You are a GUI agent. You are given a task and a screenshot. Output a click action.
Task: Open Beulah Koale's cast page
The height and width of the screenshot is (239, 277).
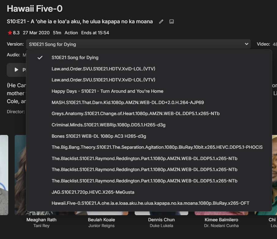(101, 220)
